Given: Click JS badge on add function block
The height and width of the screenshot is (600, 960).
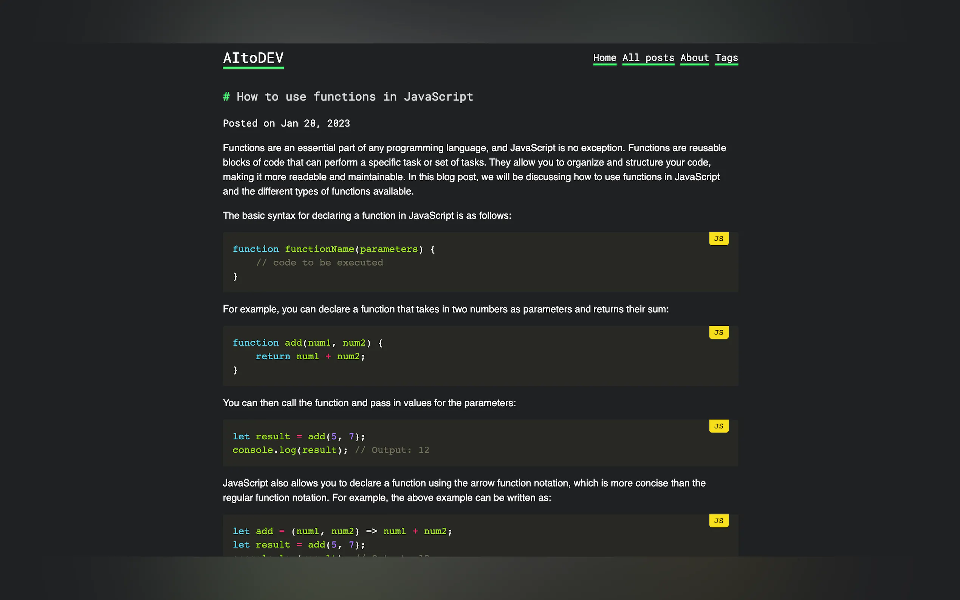Looking at the screenshot, I should pyautogui.click(x=718, y=332).
